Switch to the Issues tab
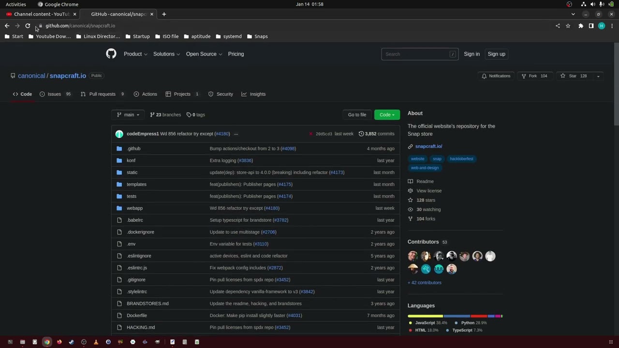The image size is (619, 348). click(x=55, y=94)
